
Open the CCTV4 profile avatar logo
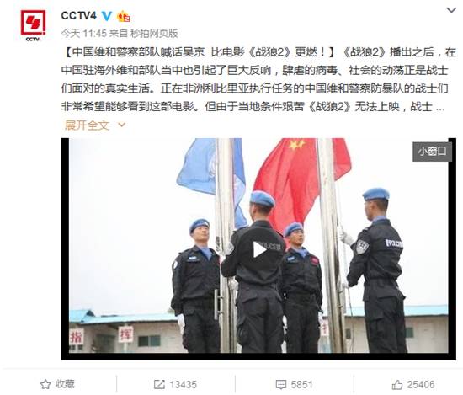33,26
